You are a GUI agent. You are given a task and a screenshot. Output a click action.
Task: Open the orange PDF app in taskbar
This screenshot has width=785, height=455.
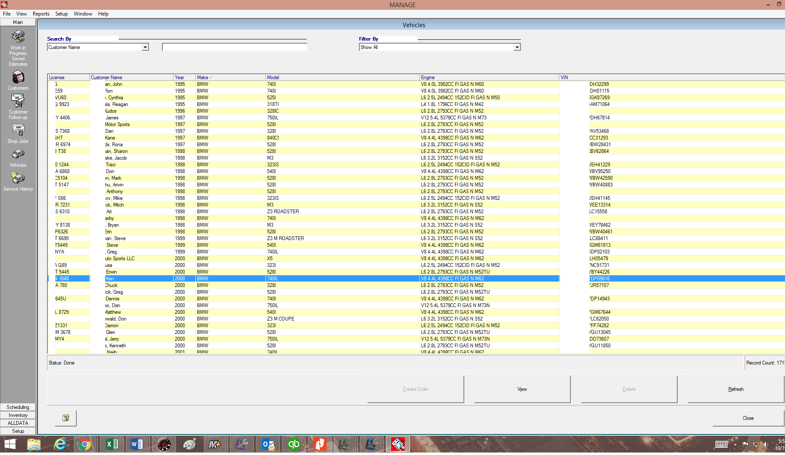pyautogui.click(x=320, y=444)
